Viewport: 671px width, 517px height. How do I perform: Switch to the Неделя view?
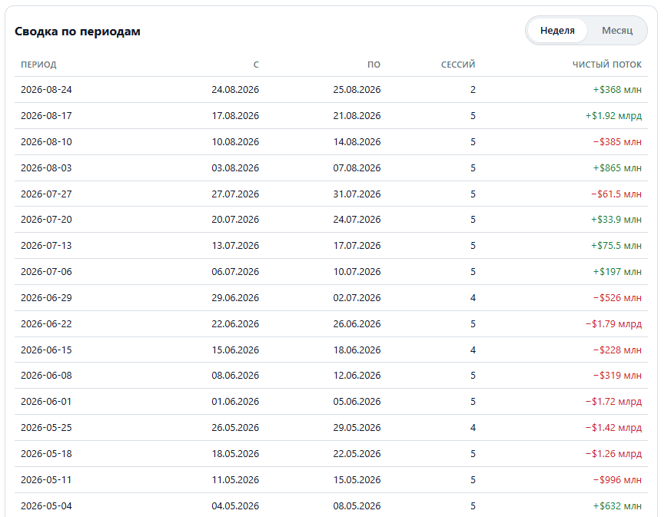[x=557, y=31]
